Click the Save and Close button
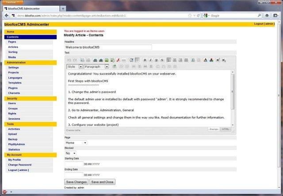283x196 pixels. (x=102, y=182)
